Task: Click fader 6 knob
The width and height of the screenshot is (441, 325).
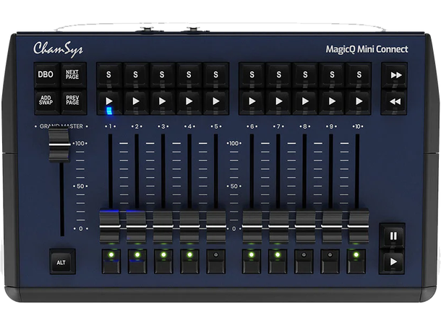Action: [252, 226]
